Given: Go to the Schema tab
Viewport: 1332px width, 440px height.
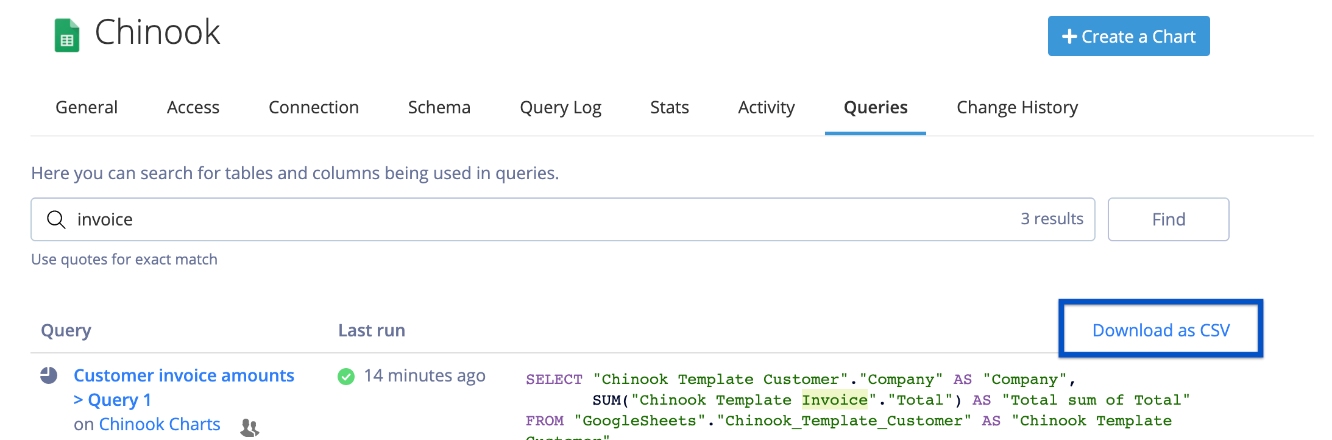Looking at the screenshot, I should click(x=439, y=107).
